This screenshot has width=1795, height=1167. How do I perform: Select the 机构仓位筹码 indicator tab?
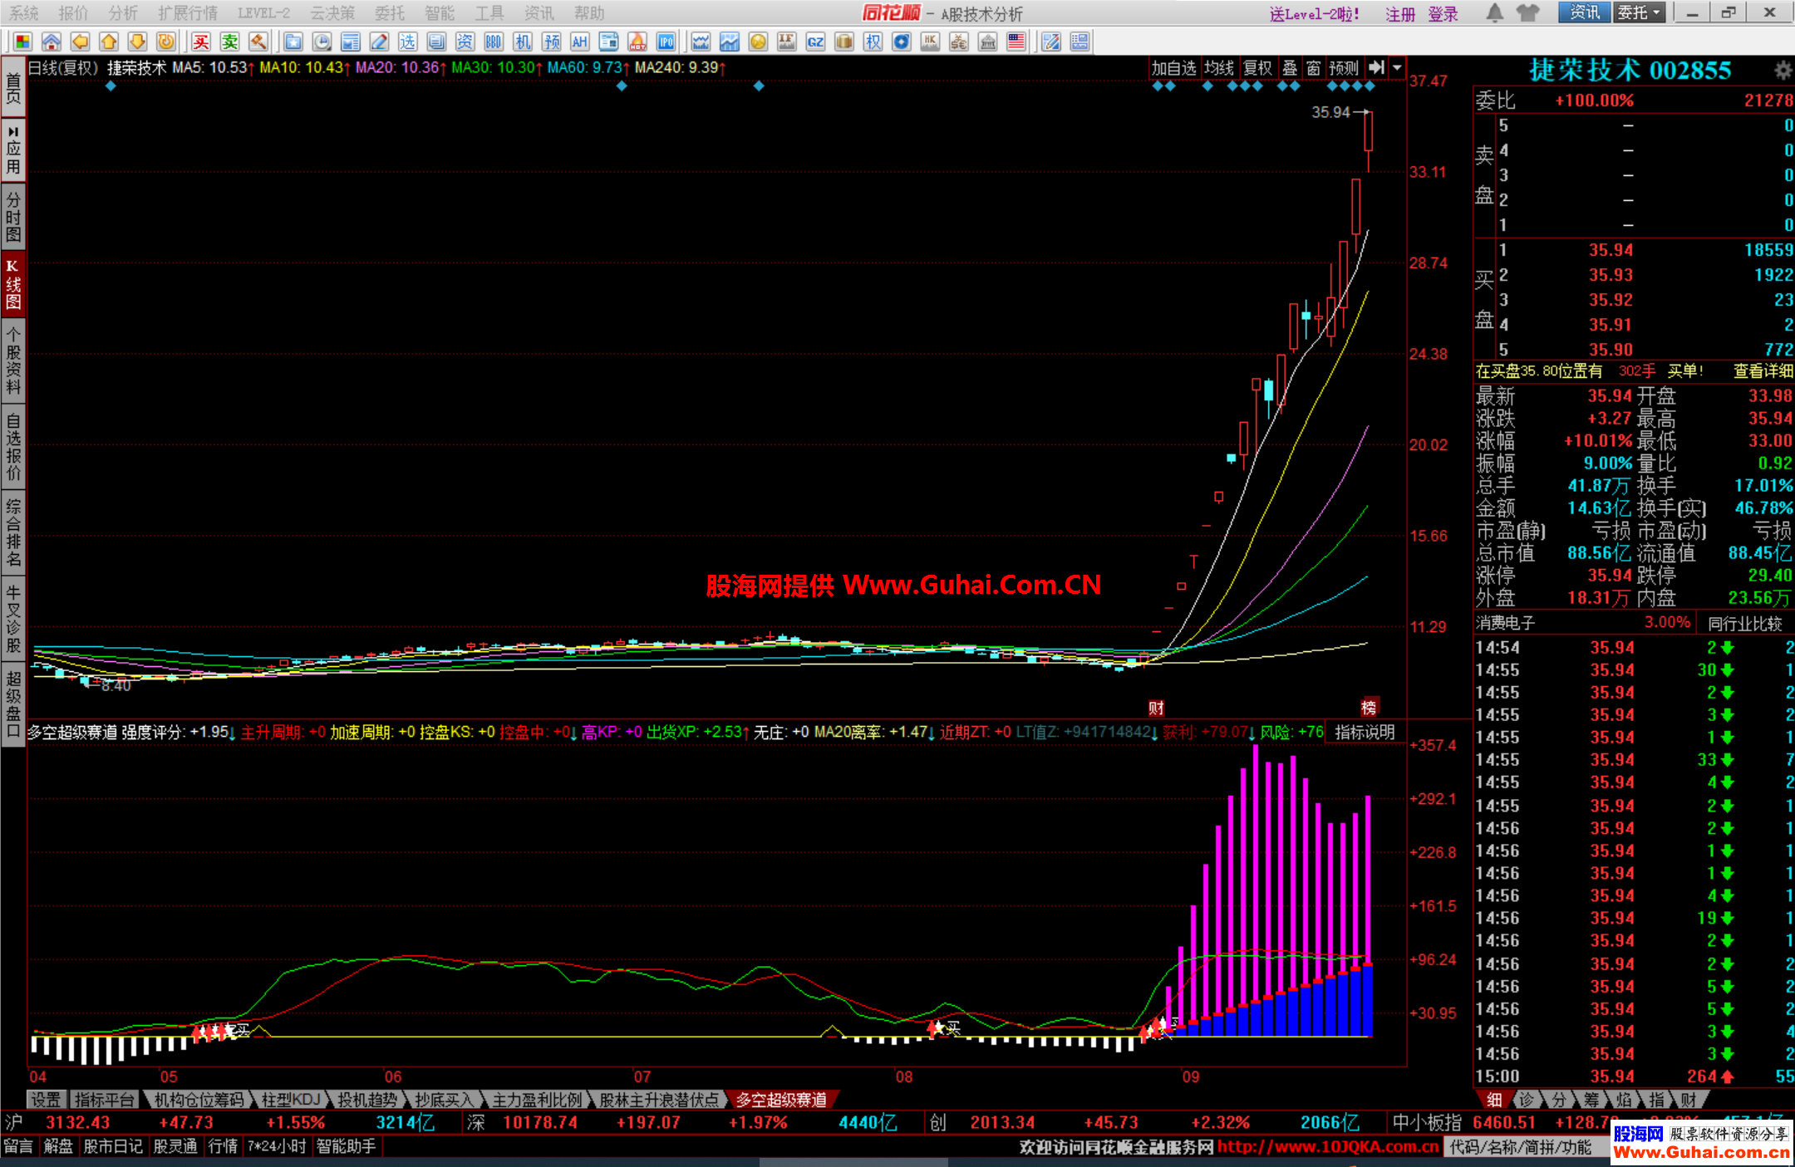pos(199,1100)
